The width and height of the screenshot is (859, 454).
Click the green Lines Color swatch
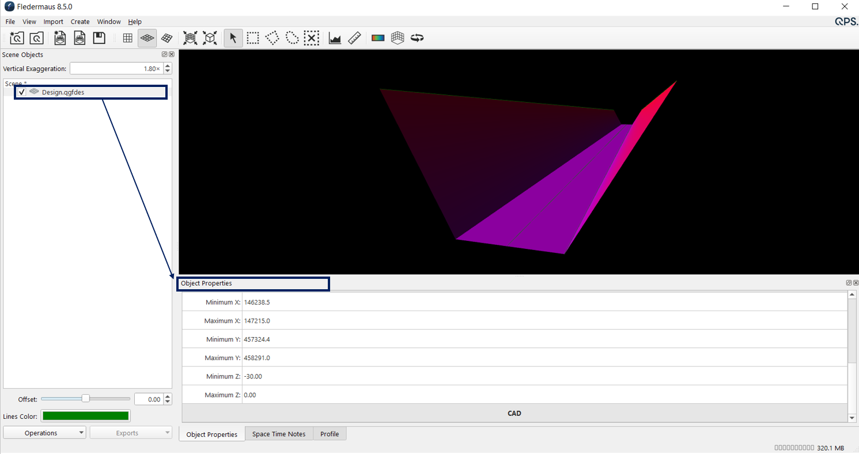(86, 416)
